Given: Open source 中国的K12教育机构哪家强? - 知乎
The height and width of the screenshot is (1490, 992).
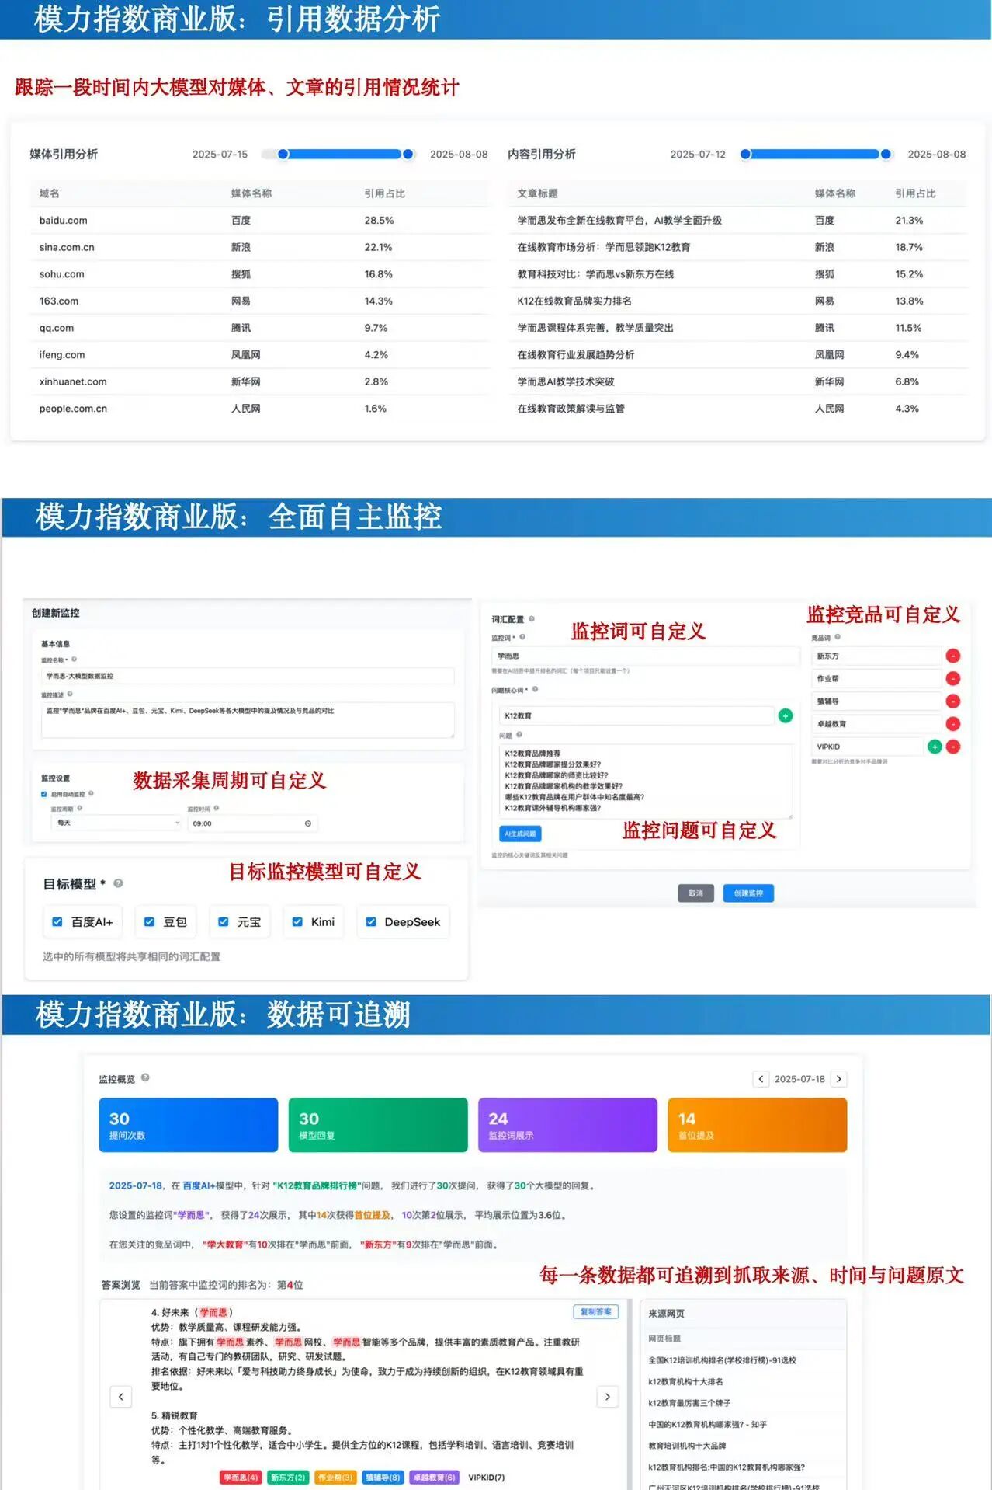Looking at the screenshot, I should pyautogui.click(x=707, y=1424).
